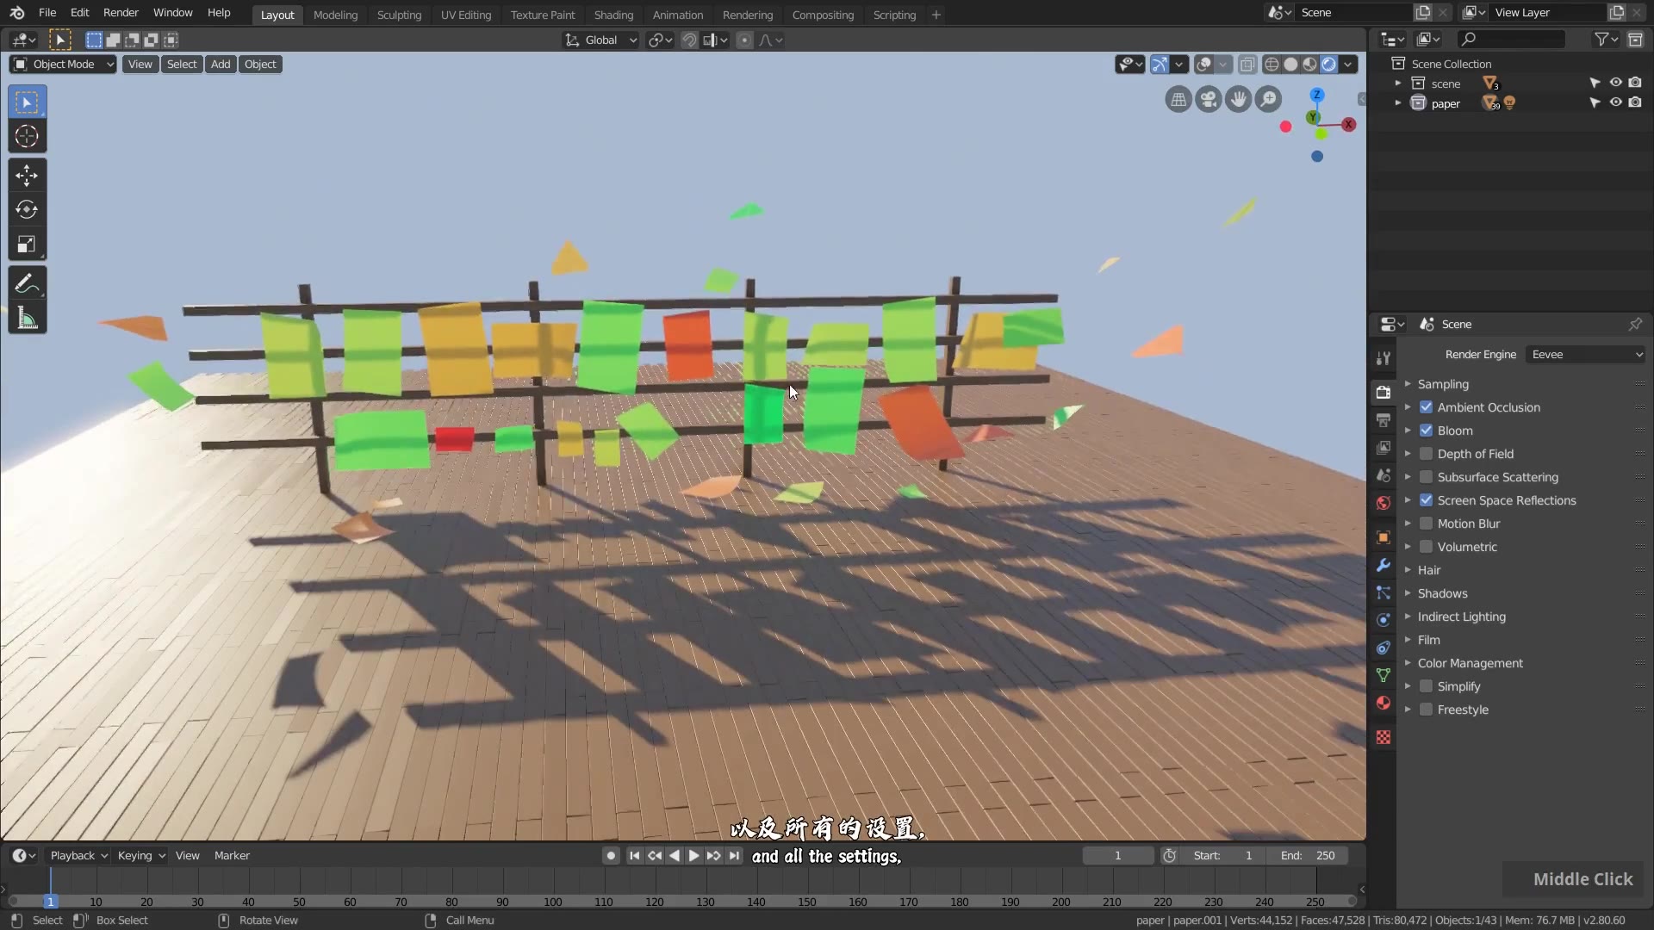Viewport: 1654px width, 930px height.
Task: Hide the paper collection in viewport
Action: click(1615, 103)
